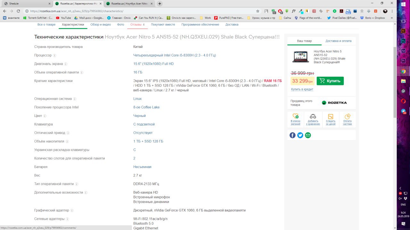Open info tooltip next to Диагональ экрана
The height and width of the screenshot is (230, 410).
coord(66,64)
